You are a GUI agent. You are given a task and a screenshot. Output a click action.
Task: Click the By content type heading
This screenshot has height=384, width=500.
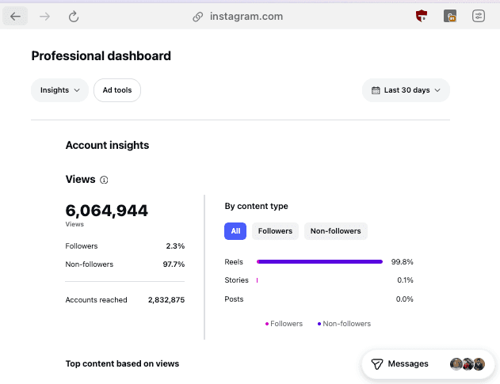click(x=256, y=206)
